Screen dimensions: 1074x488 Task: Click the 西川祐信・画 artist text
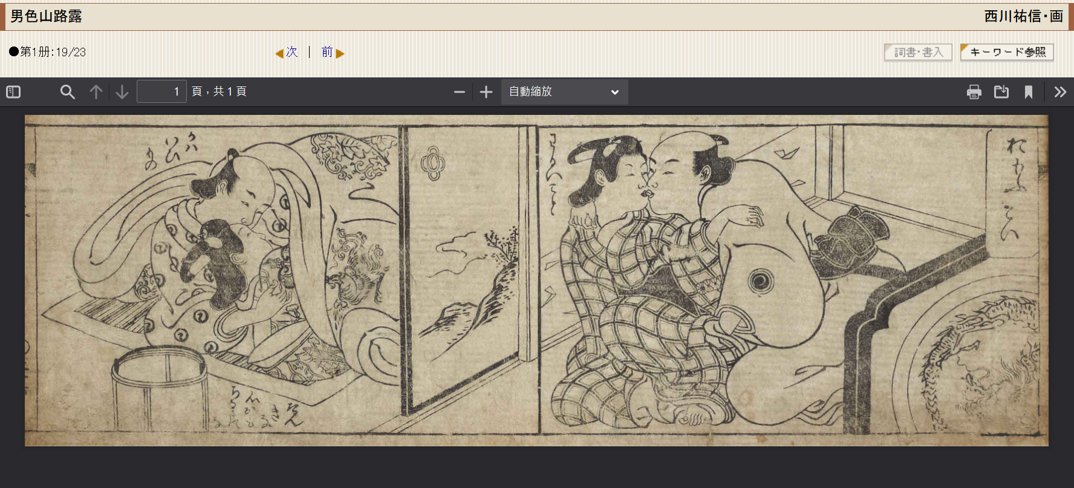1023,16
